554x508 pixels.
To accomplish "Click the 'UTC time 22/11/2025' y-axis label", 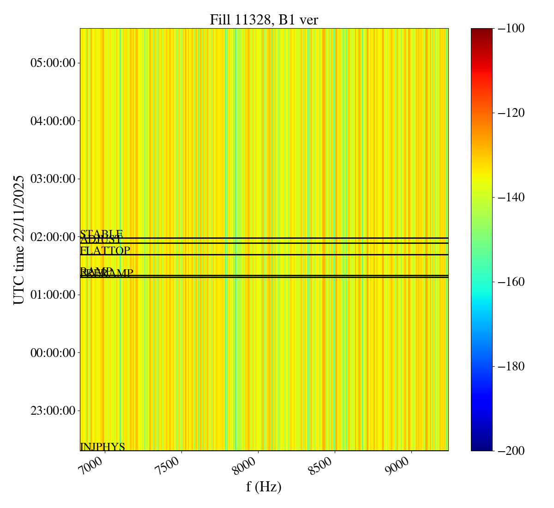I will [18, 240].
